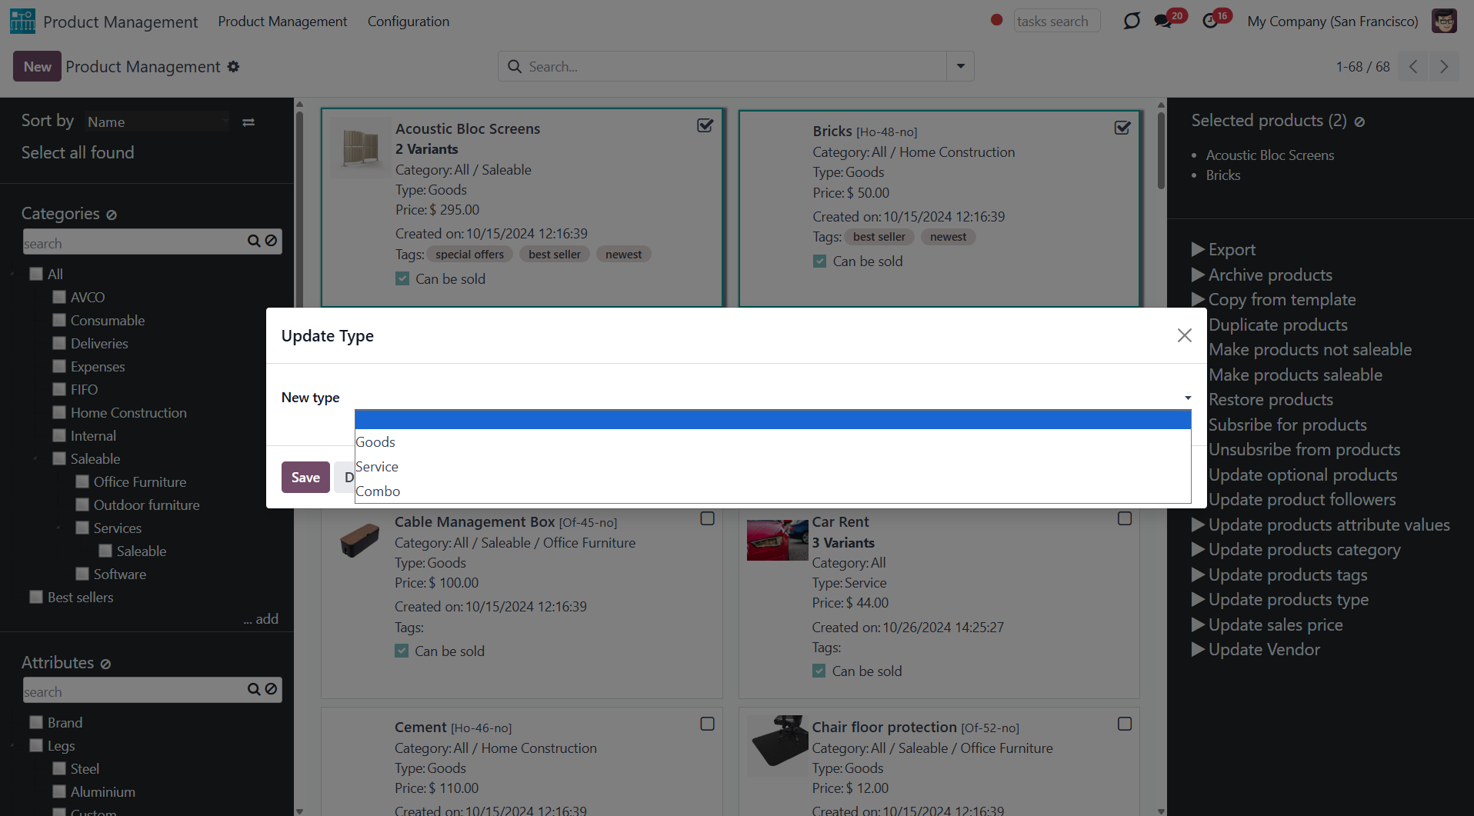Screen dimensions: 1474x816
Task: Clear the Attributes filter with the reset icon
Action: point(106,664)
